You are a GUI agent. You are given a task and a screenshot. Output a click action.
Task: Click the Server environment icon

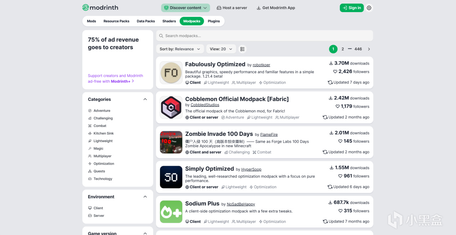[90, 216]
